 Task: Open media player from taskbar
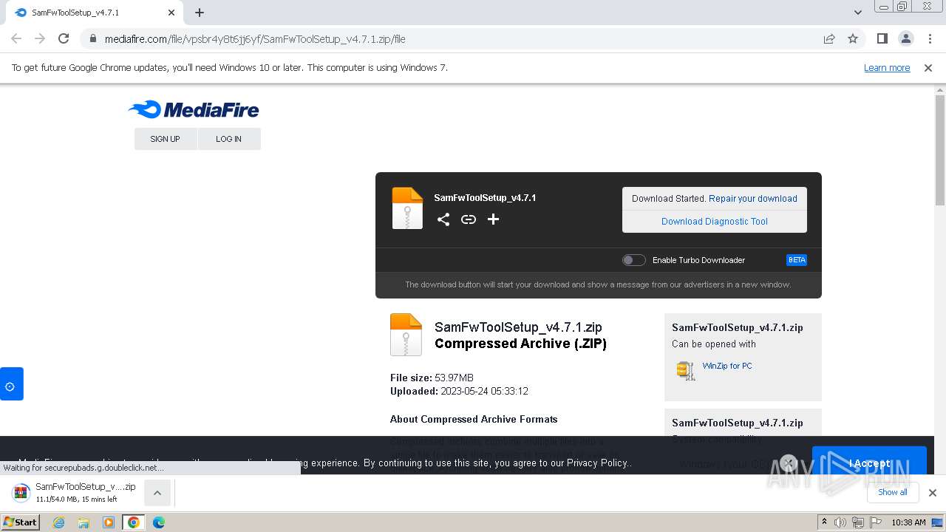(109, 522)
